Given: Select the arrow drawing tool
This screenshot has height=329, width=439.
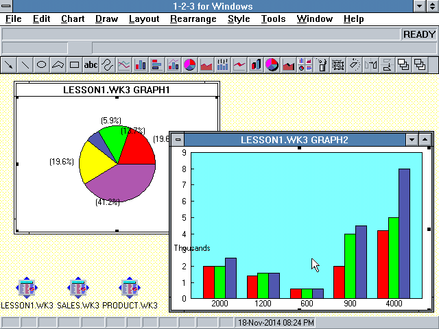Looking at the screenshot, I should tap(9, 65).
